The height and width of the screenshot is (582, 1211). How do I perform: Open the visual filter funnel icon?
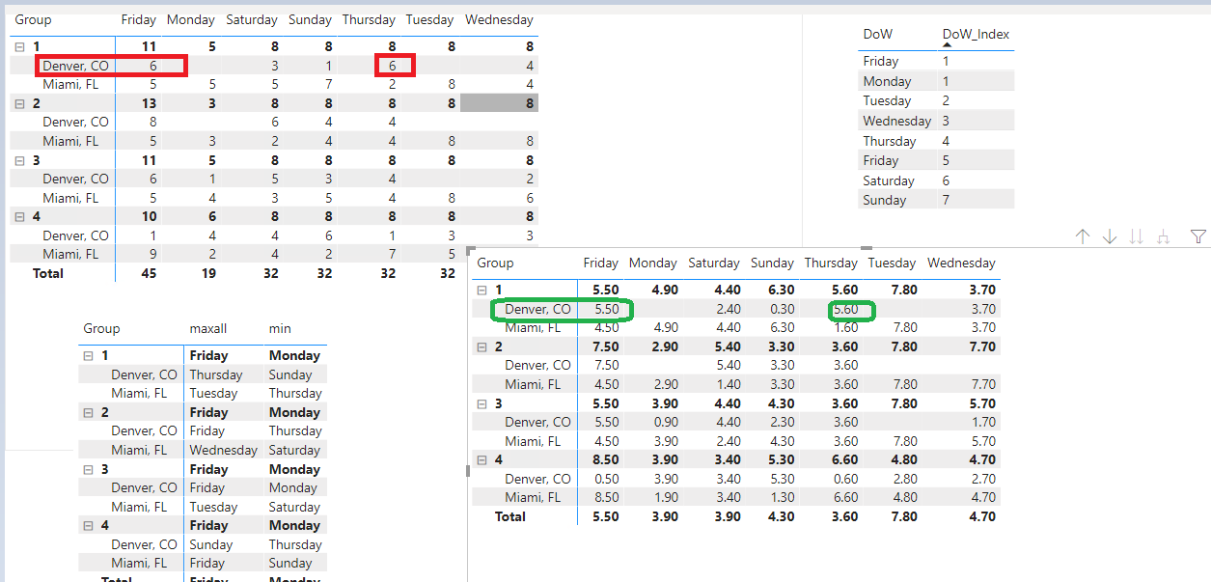(1198, 236)
